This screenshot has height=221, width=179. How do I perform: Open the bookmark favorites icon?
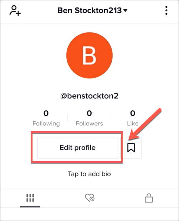tap(131, 148)
